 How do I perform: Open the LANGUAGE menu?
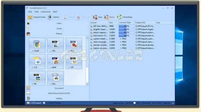(x=45, y=12)
